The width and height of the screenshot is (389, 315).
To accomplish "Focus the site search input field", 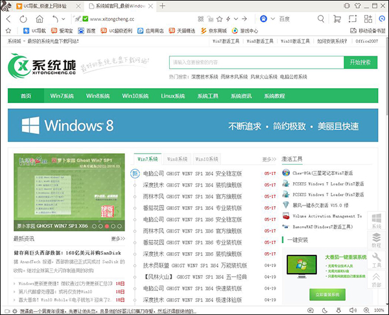I will pyautogui.click(x=257, y=62).
